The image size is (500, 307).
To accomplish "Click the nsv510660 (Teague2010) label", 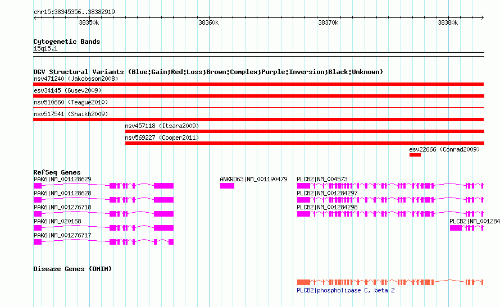I will (x=71, y=102).
